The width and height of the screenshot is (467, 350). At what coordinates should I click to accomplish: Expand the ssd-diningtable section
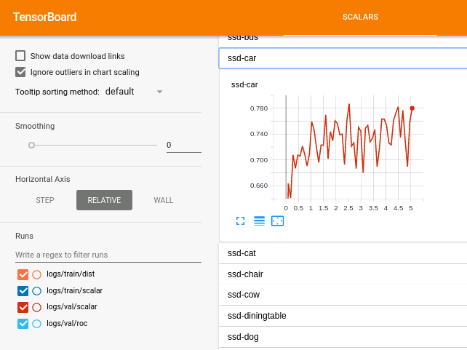tap(342, 316)
